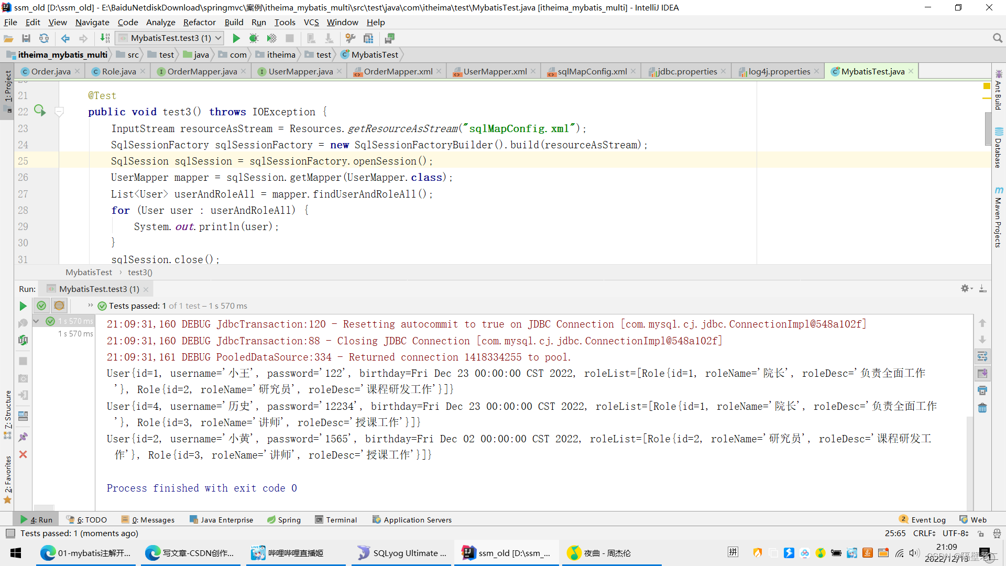Image resolution: width=1006 pixels, height=566 pixels.
Task: Pin the Run tab with the pin icon
Action: [23, 437]
